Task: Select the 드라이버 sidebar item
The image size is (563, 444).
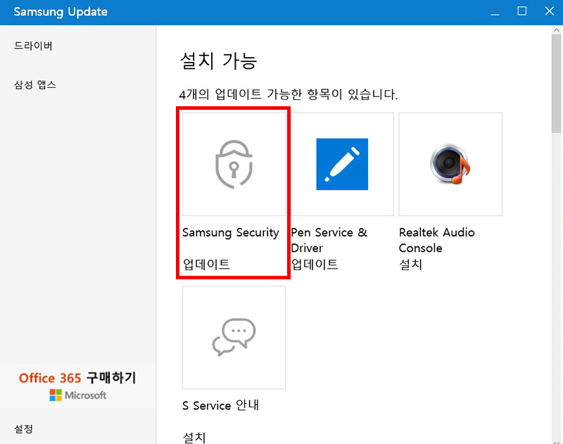Action: (x=33, y=46)
